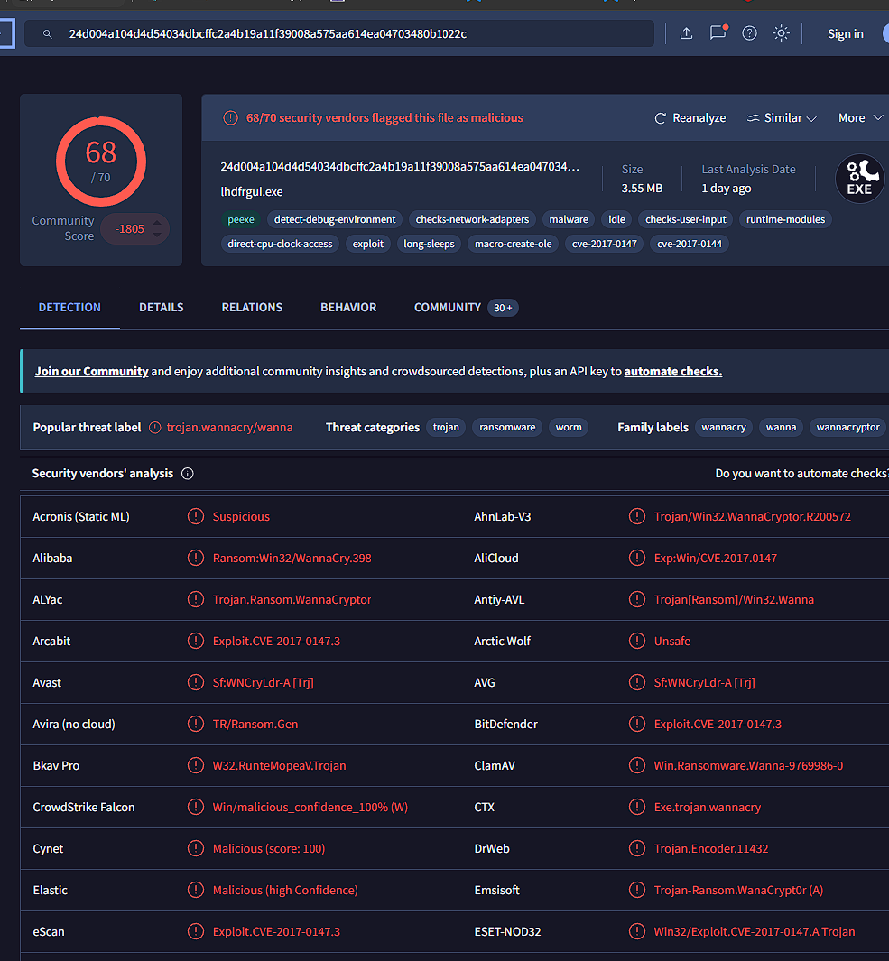This screenshot has height=961, width=889.
Task: Click the Security vendors' analysis info icon
Action: [188, 473]
